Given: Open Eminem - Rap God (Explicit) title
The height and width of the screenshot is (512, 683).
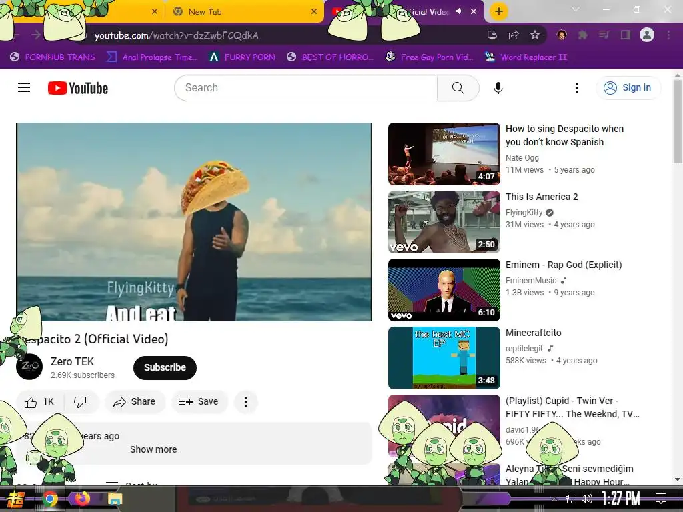Looking at the screenshot, I should 564,265.
